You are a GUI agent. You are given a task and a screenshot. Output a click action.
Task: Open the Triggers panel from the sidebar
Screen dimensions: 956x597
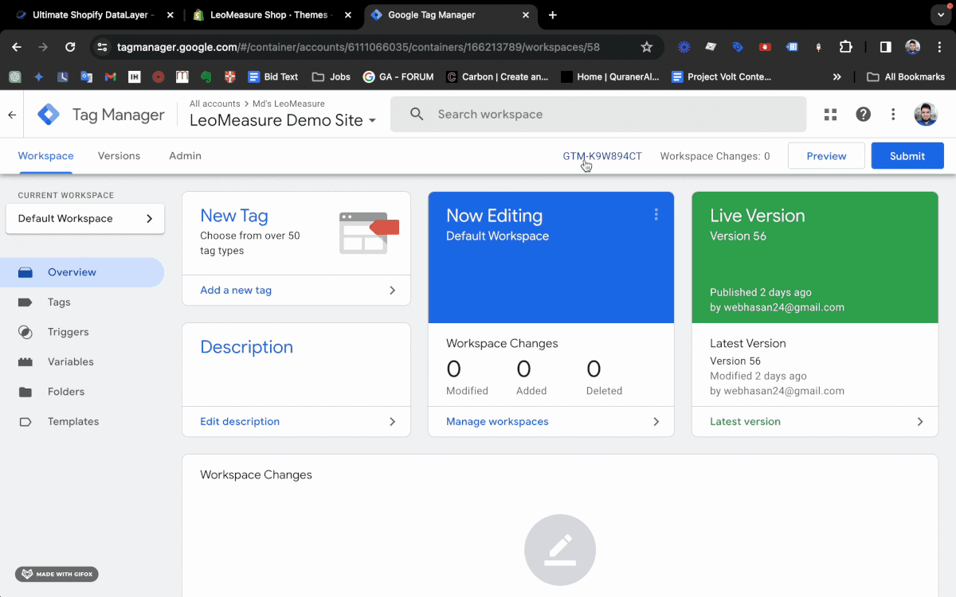pos(68,332)
